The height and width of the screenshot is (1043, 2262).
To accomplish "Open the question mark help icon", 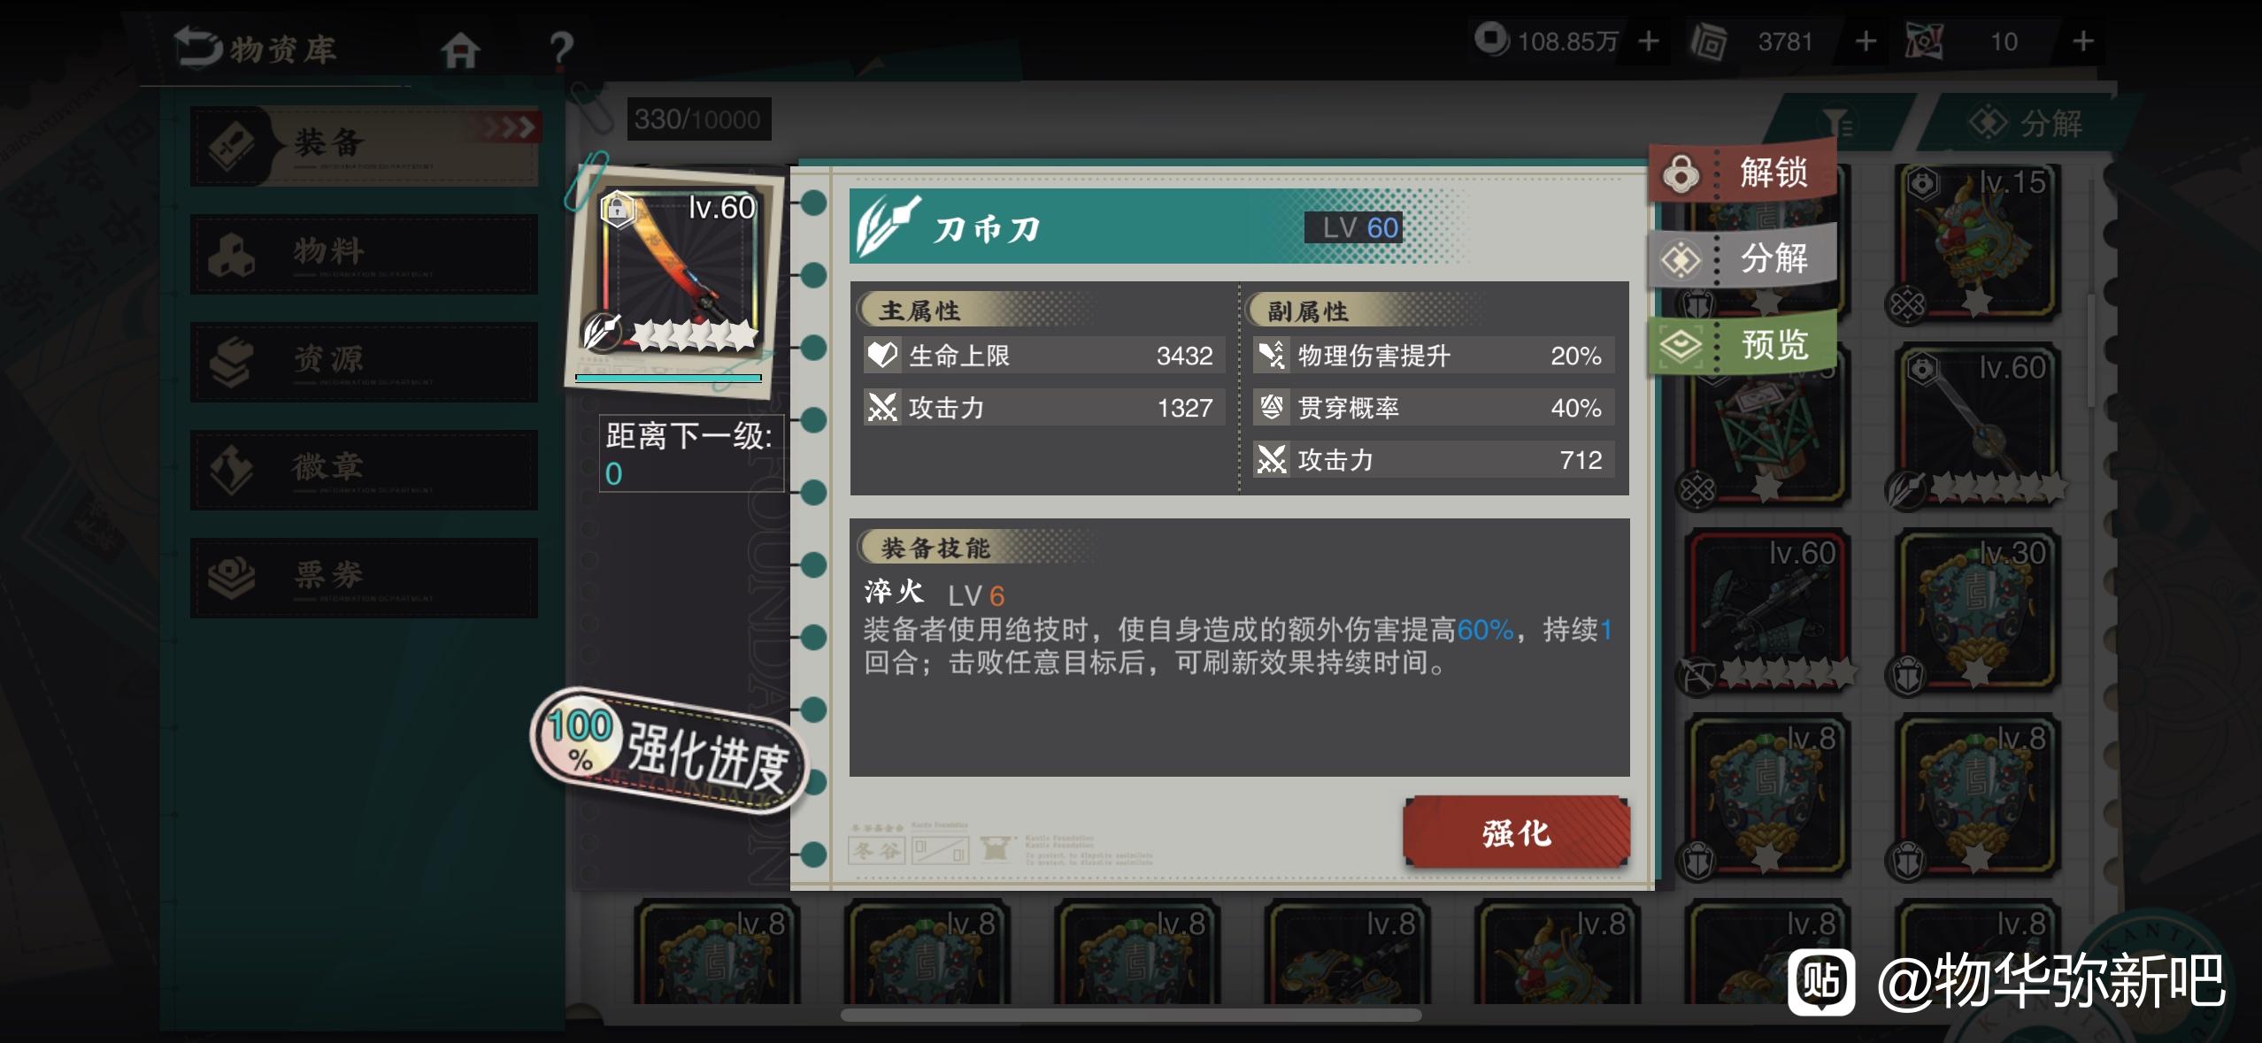I will pos(560,50).
